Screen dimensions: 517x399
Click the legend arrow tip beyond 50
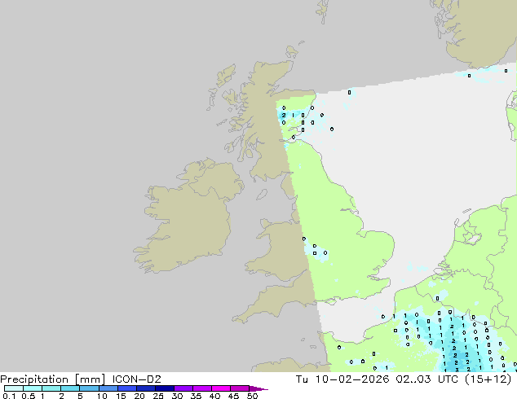(x=263, y=388)
